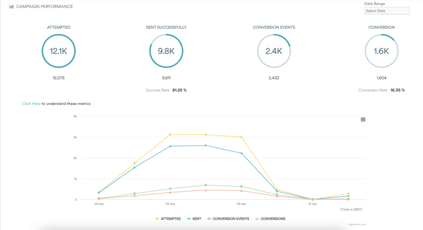Click the Attempted data point on 08 Apr
Image resolution: width=423 pixels, height=230 pixels.
241,137
